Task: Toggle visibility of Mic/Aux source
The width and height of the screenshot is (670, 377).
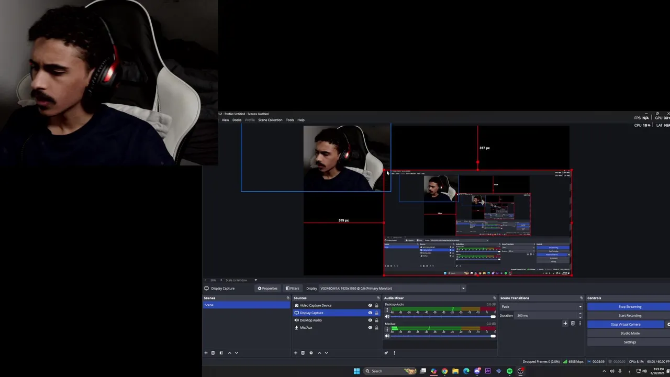Action: tap(370, 328)
